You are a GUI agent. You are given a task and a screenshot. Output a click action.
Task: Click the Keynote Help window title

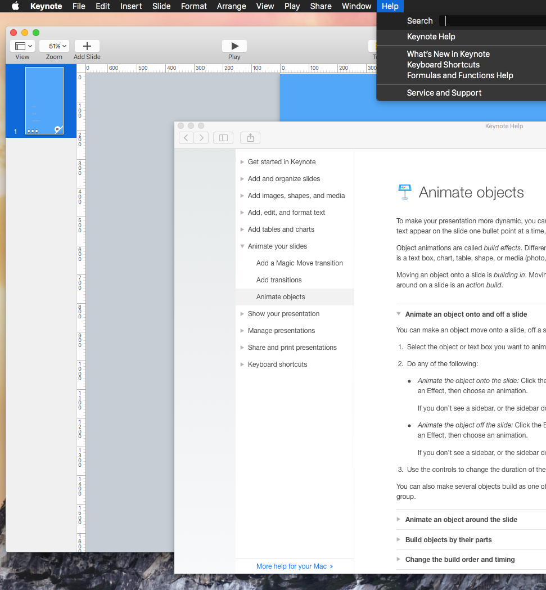click(504, 126)
